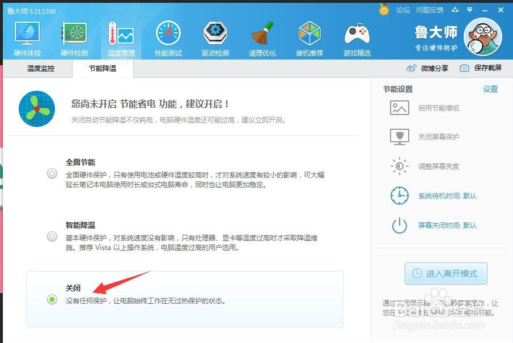Screen dimensions: 513x343
Task: Click 启用节能墙纸 label
Action: (x=438, y=108)
